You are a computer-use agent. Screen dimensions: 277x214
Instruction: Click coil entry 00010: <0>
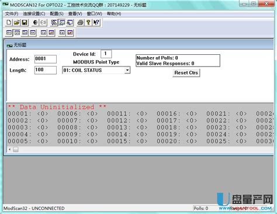click(x=78, y=141)
